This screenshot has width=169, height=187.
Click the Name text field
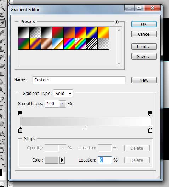tap(79, 80)
